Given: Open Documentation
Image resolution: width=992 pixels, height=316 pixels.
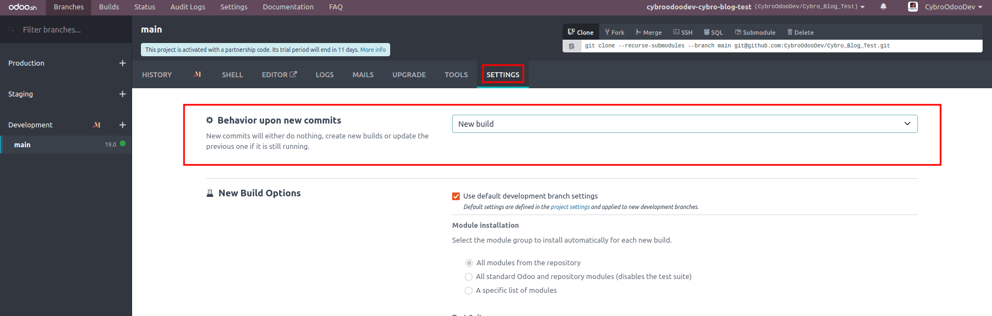Looking at the screenshot, I should pyautogui.click(x=288, y=7).
